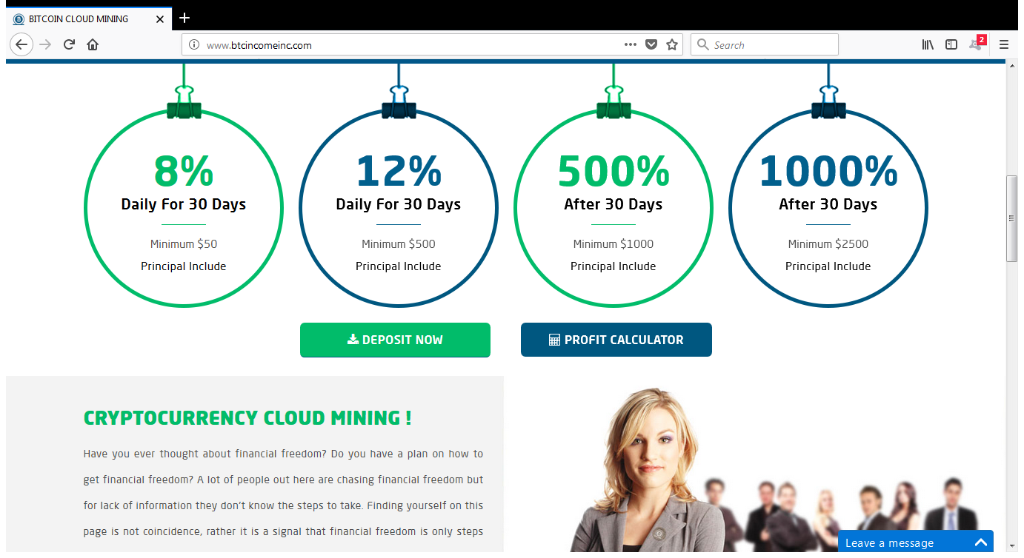Viewport: 1024px width, 558px height.
Task: Open the hamburger menu
Action: (1004, 44)
